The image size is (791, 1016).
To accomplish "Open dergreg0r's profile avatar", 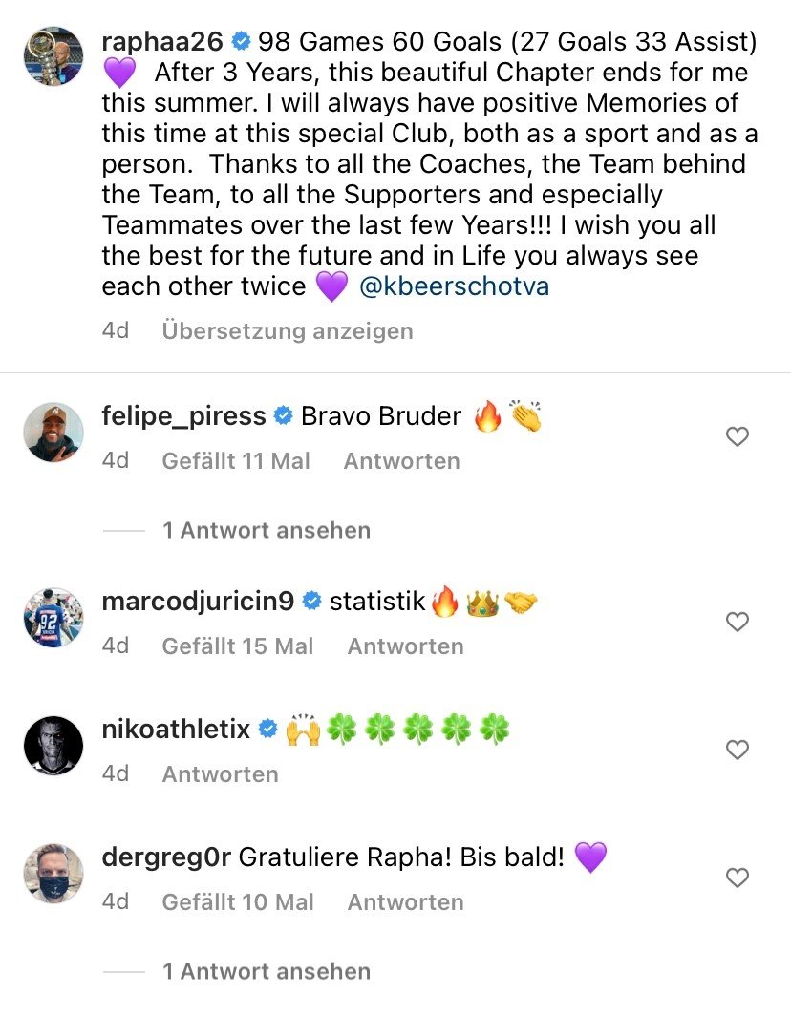I will pos(53,873).
